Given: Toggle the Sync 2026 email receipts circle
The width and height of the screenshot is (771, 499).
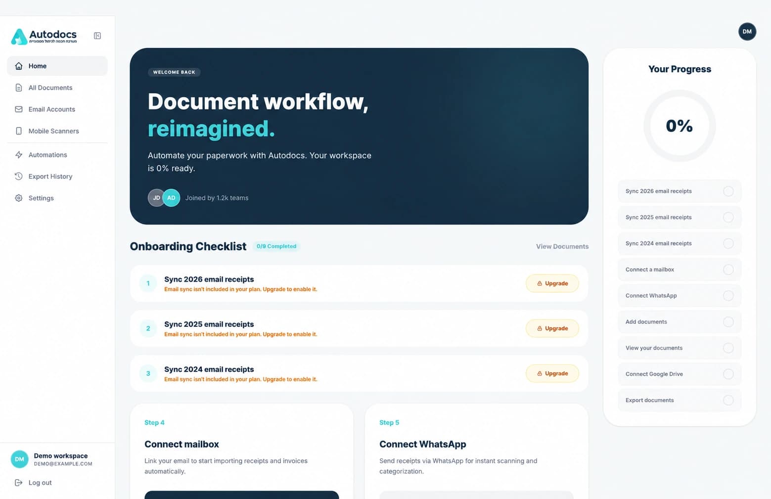Looking at the screenshot, I should tap(728, 191).
